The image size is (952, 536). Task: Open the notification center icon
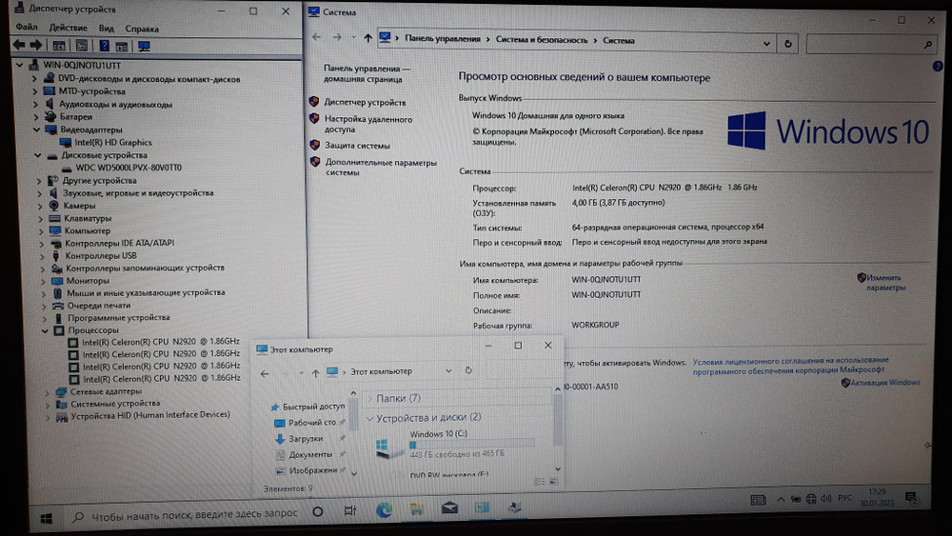tap(911, 498)
